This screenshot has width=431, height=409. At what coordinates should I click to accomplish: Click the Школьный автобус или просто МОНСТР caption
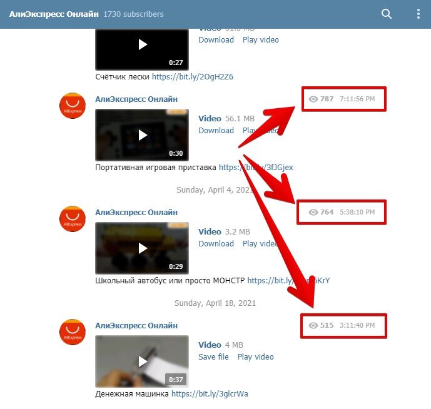tap(170, 281)
